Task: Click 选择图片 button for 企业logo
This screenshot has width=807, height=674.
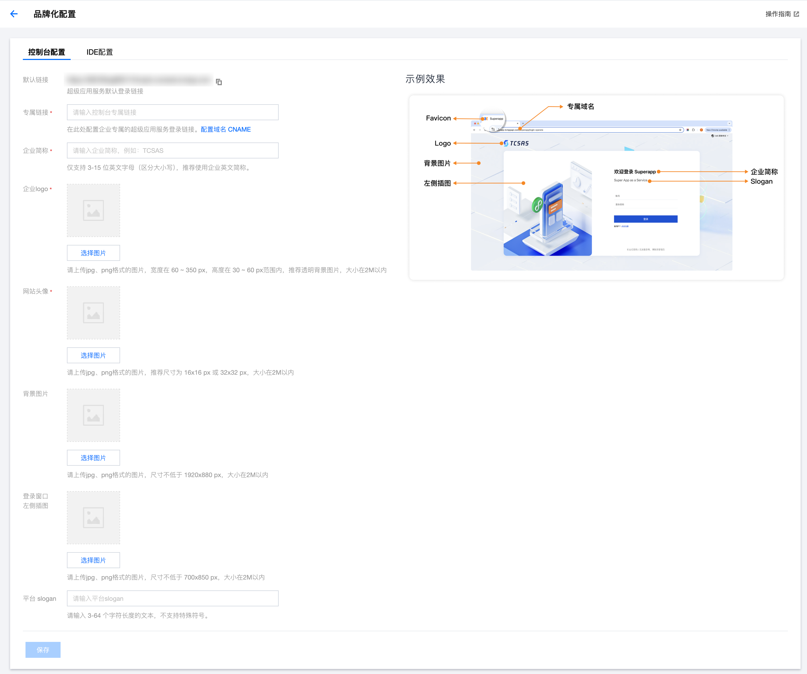Action: 94,253
